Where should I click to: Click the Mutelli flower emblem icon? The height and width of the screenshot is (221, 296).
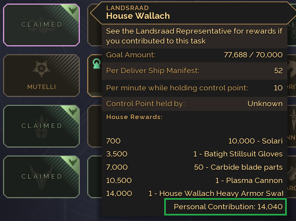click(x=41, y=69)
